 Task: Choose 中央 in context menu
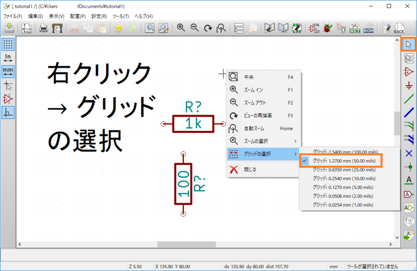[264, 77]
